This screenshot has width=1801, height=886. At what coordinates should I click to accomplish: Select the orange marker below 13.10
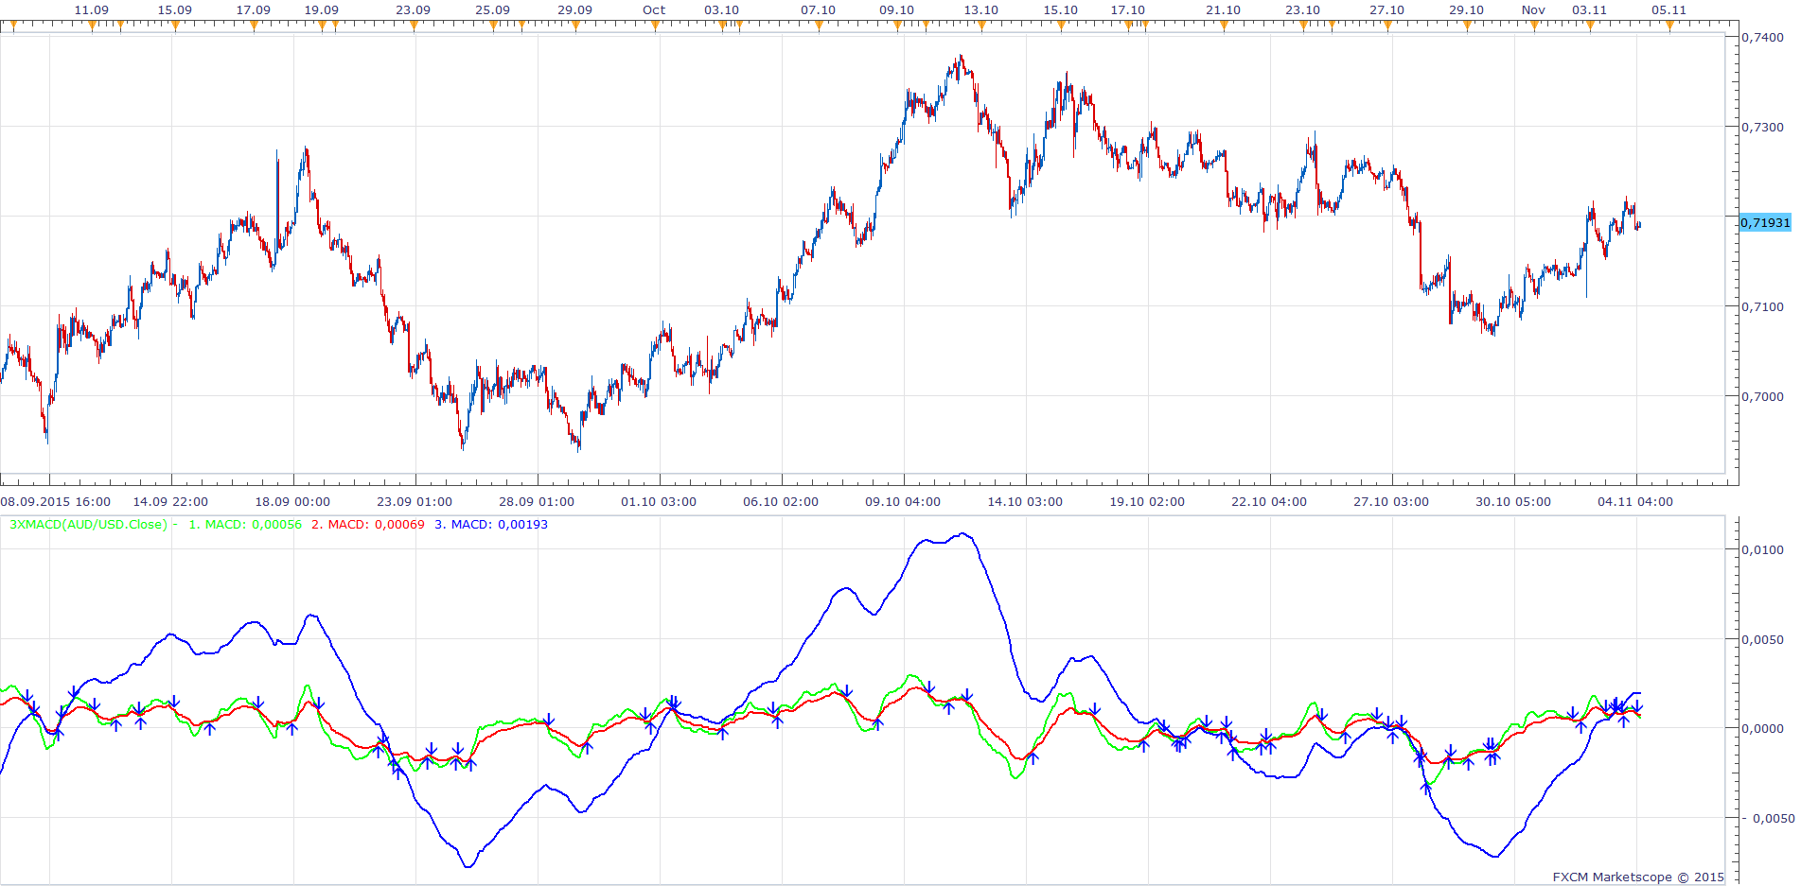(981, 26)
